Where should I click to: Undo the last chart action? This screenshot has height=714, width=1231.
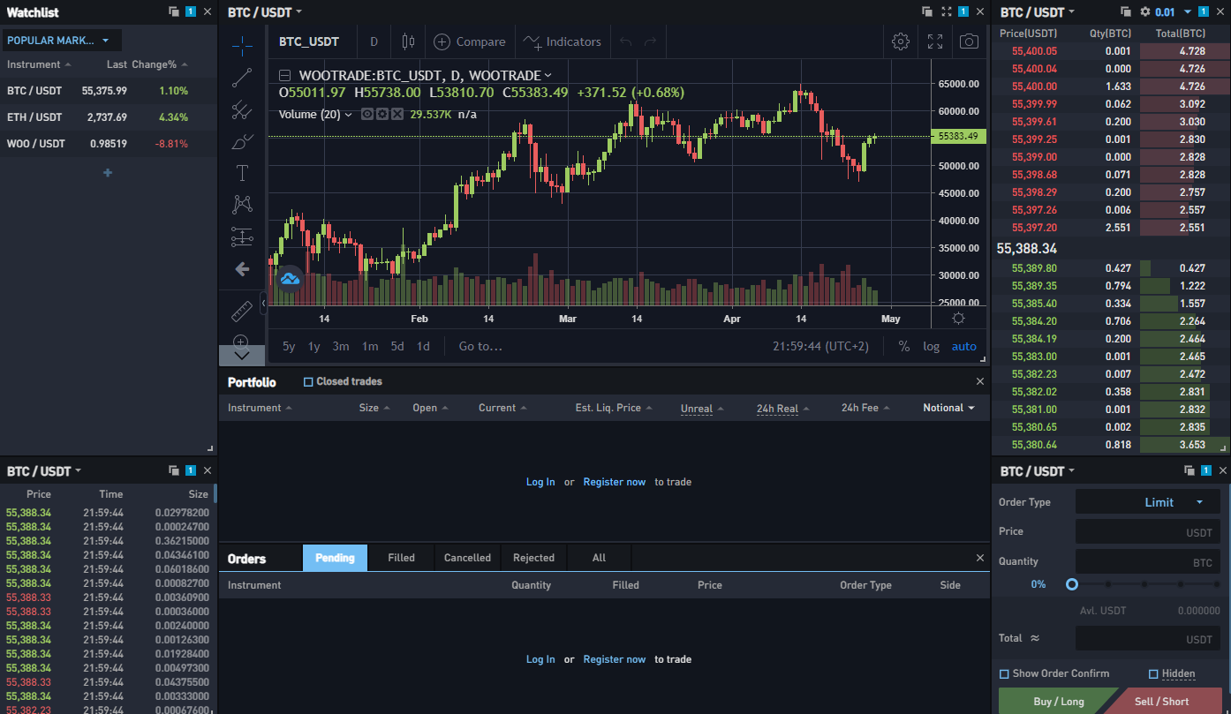[x=626, y=41]
